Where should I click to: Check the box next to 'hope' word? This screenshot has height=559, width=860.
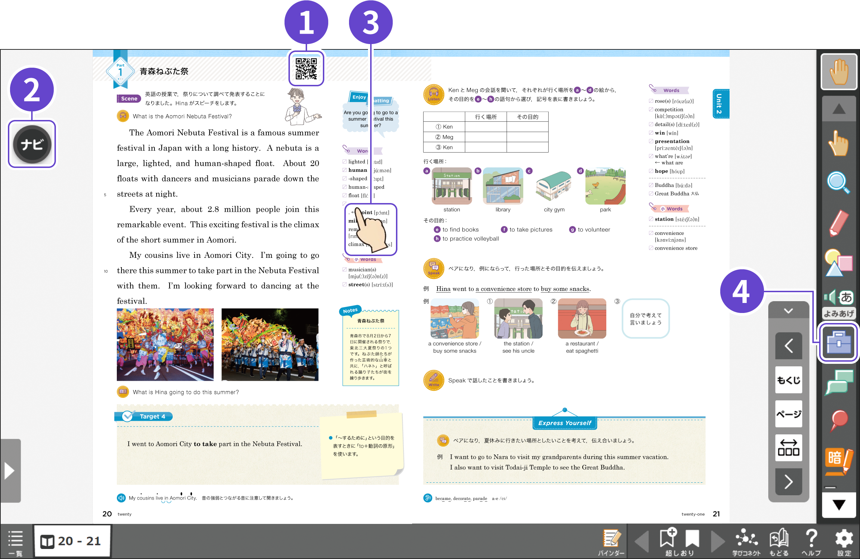[651, 171]
